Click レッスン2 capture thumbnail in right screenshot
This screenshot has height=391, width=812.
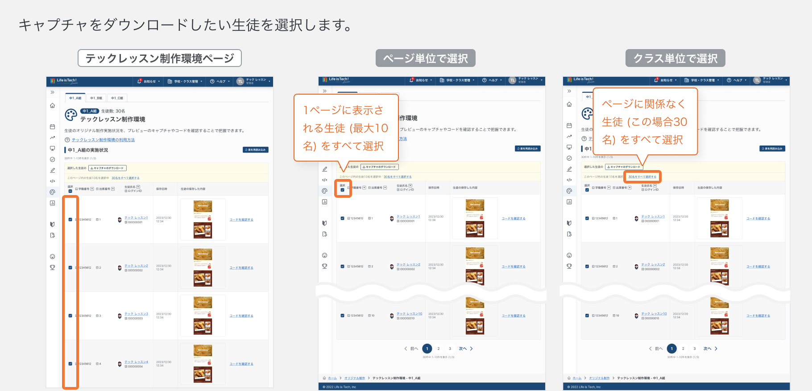point(719,266)
